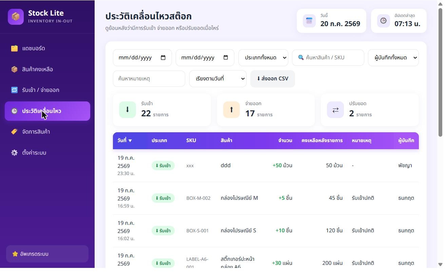This screenshot has height=273, width=447.
Task: Open the ประเภททั้งหมด type filter dropdown
Action: pyautogui.click(x=263, y=58)
